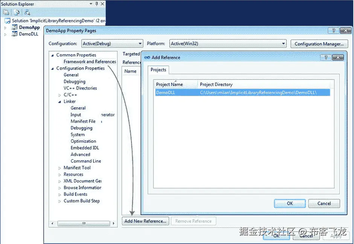Image resolution: width=354 pixels, height=244 pixels.
Task: Select the DemoDLL row in Add Reference
Action: 243,93
